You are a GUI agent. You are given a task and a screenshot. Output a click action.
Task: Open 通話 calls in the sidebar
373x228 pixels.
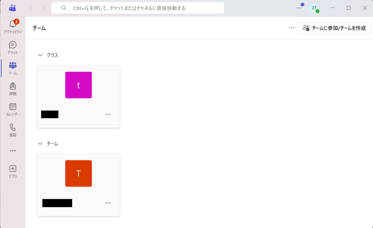(x=13, y=129)
